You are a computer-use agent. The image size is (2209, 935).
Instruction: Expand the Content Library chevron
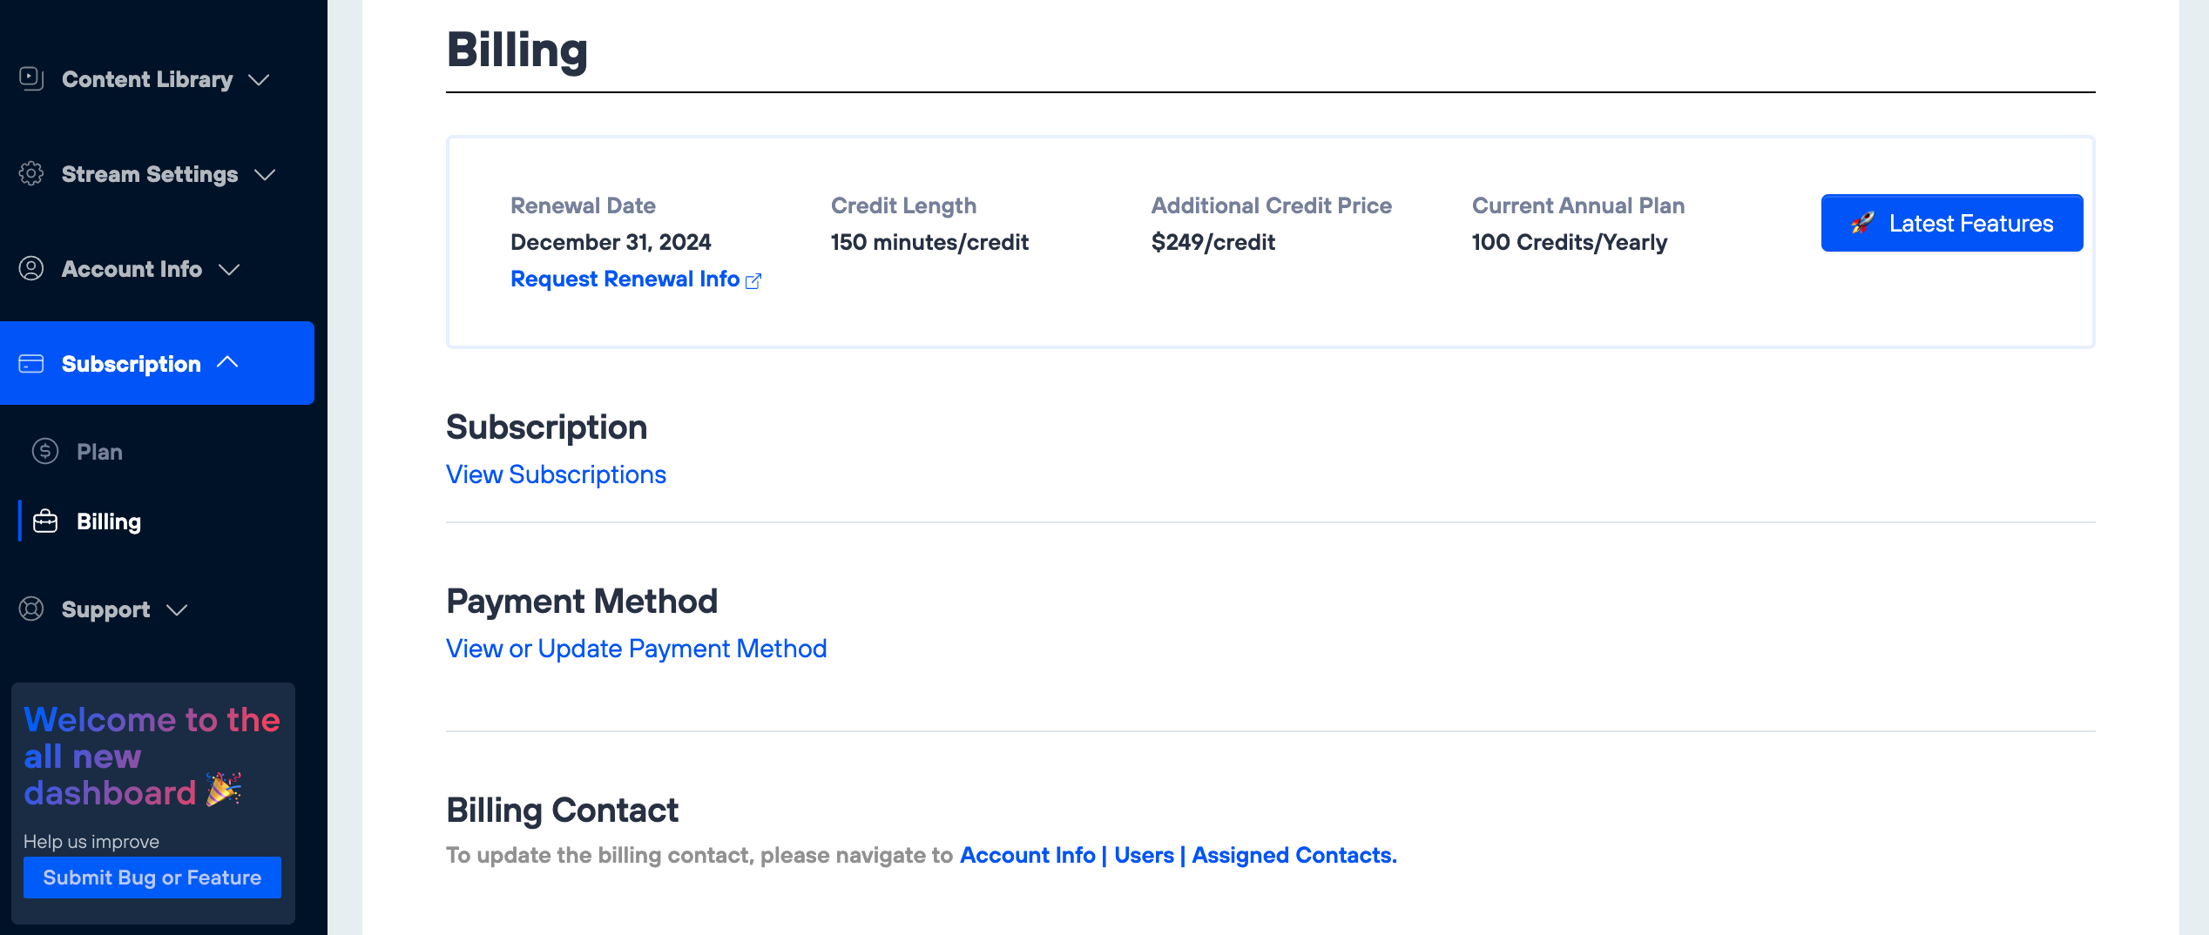tap(259, 80)
